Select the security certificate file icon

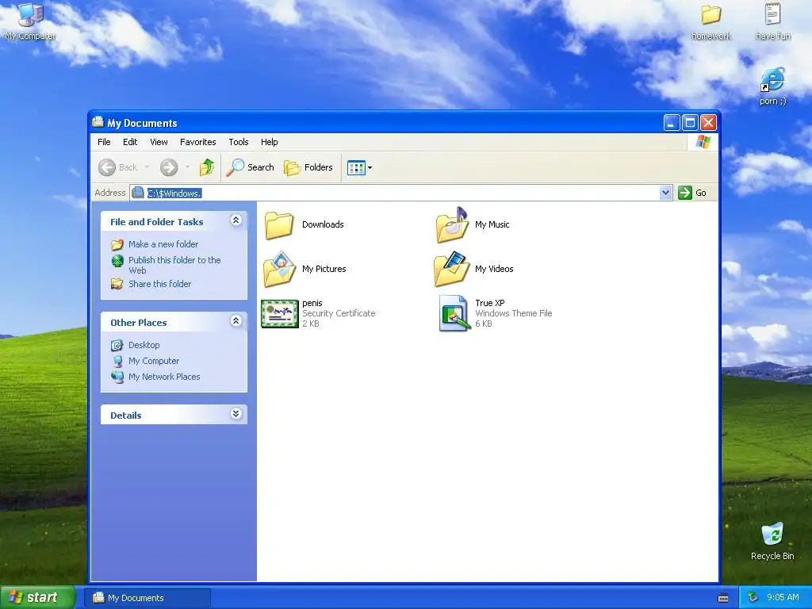coord(280,313)
